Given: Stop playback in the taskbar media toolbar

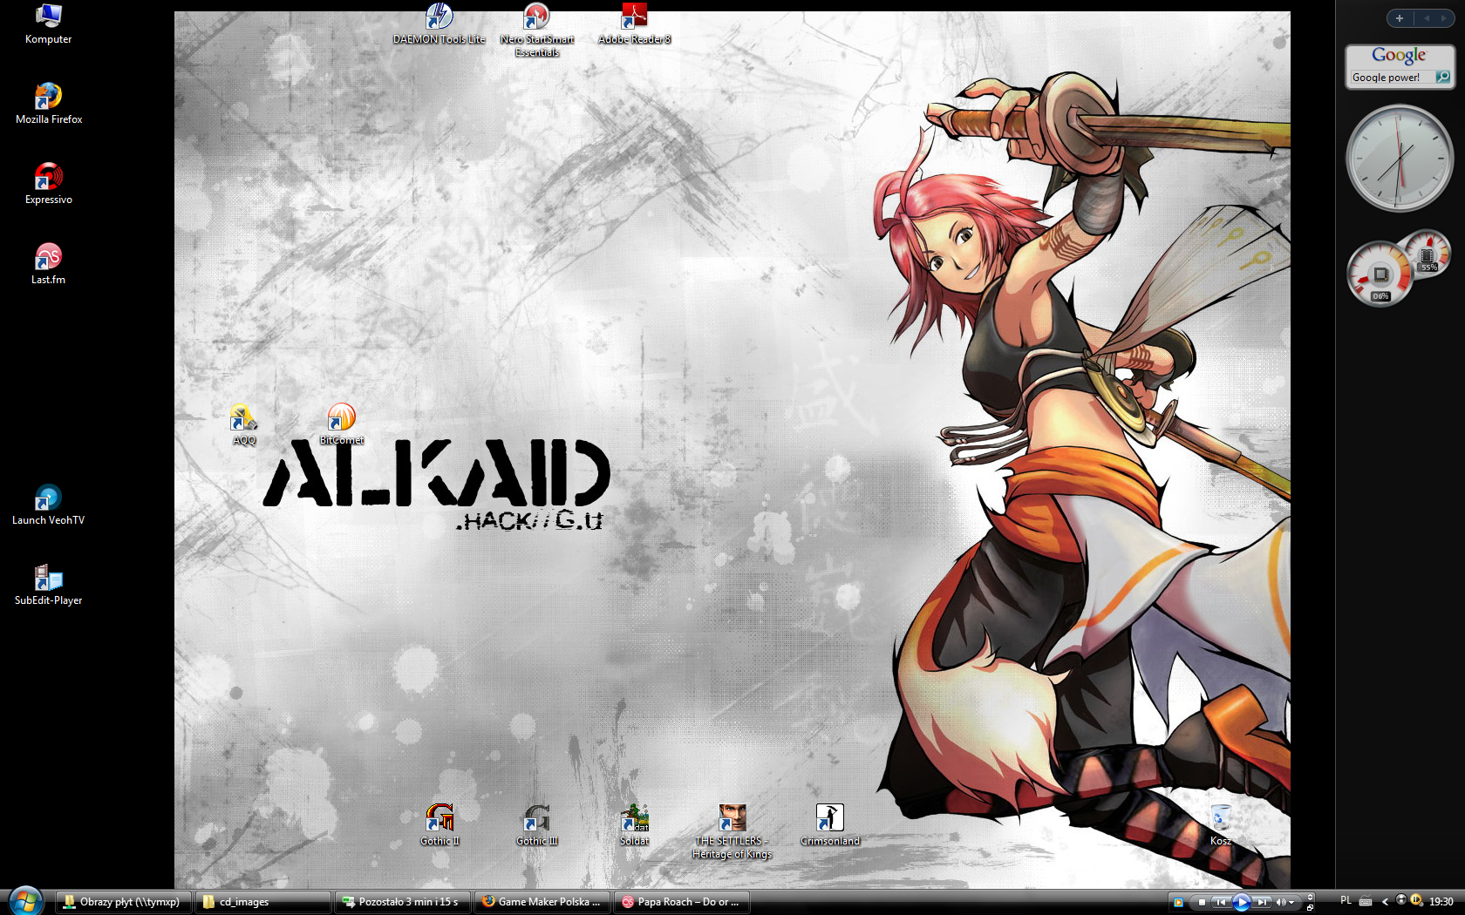Looking at the screenshot, I should 1202,902.
